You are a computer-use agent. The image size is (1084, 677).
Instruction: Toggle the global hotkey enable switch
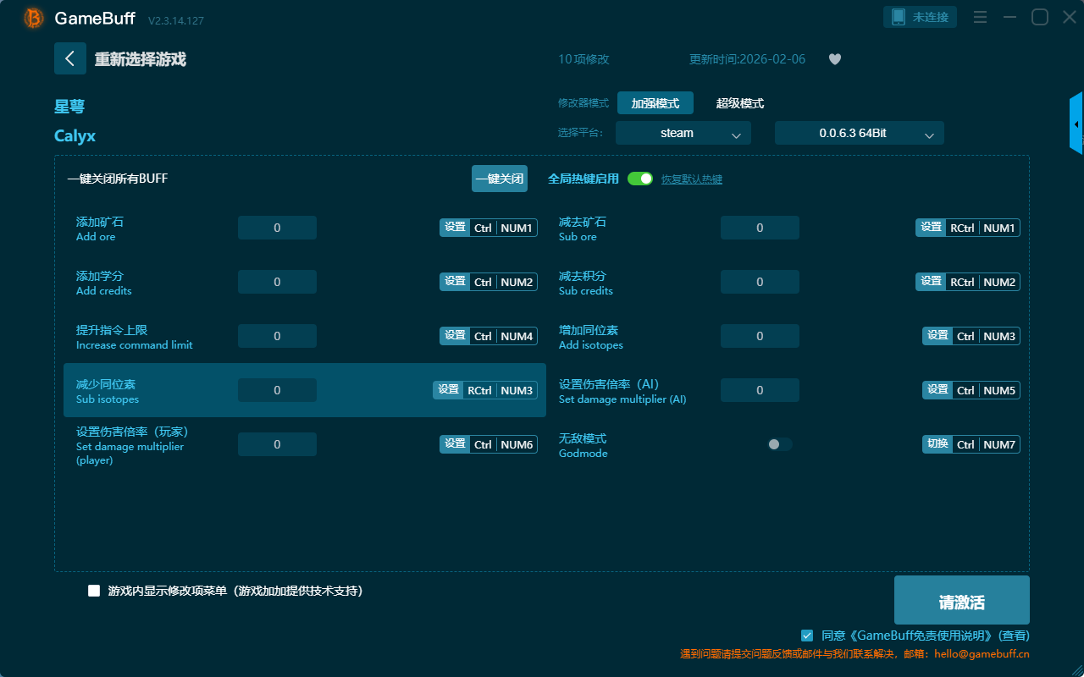[640, 179]
